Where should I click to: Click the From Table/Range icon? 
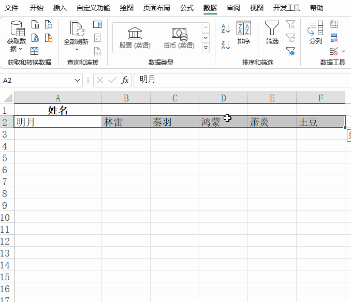[x=35, y=51]
